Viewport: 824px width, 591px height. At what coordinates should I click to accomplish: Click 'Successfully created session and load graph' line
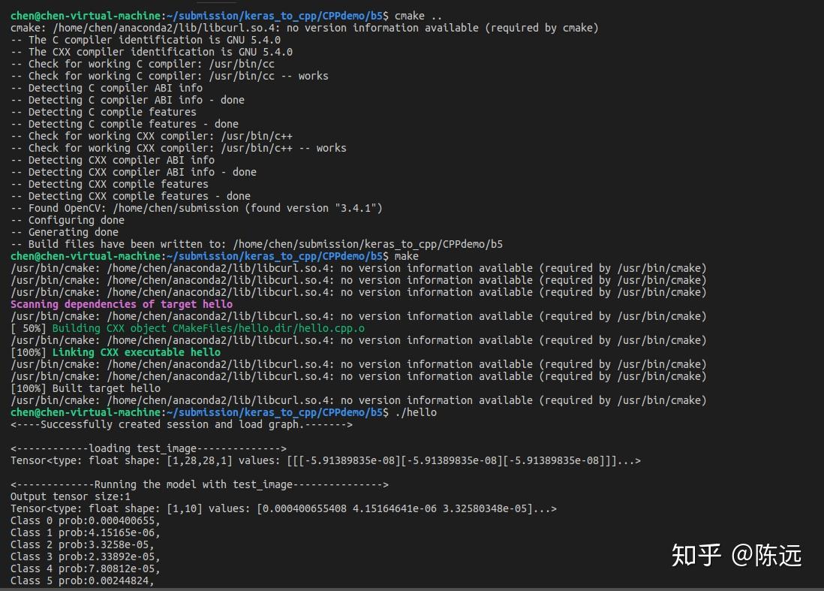tap(182, 425)
